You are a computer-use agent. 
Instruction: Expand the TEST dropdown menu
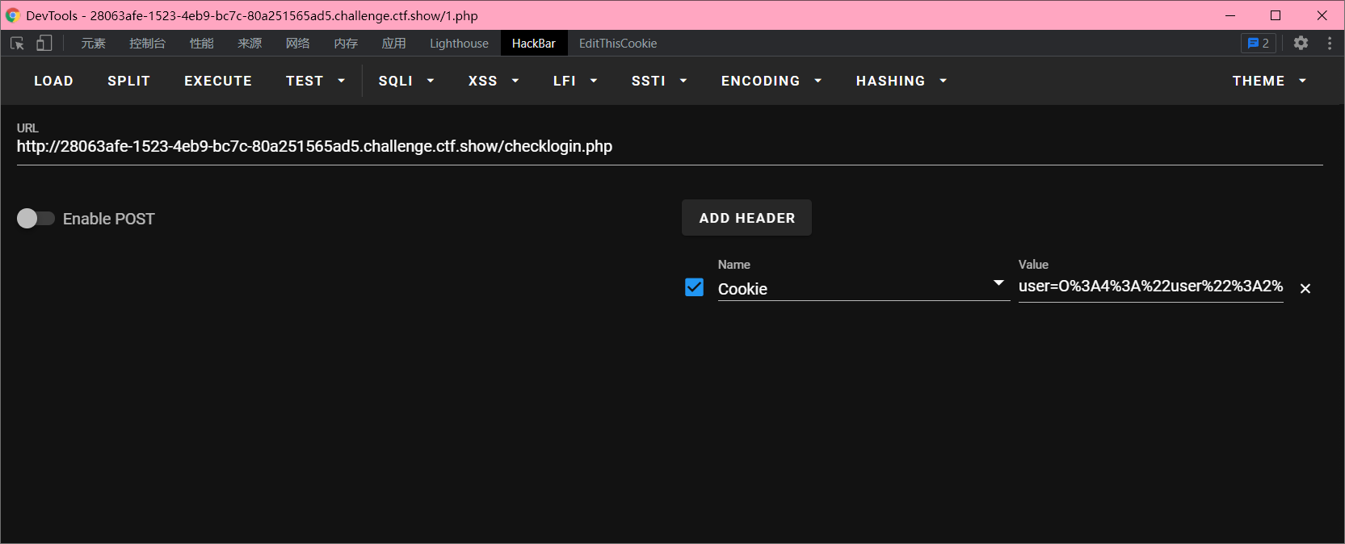click(316, 81)
